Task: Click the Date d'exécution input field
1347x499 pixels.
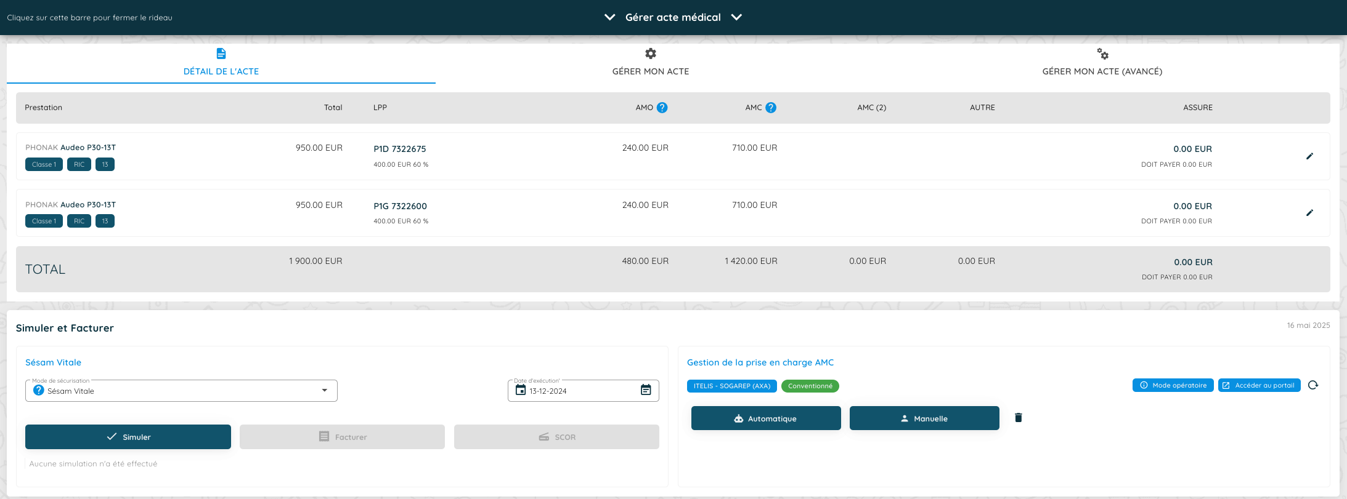Action: pyautogui.click(x=579, y=391)
